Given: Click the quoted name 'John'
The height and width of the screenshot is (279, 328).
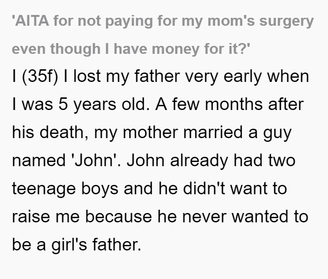Looking at the screenshot, I should coord(94,161).
